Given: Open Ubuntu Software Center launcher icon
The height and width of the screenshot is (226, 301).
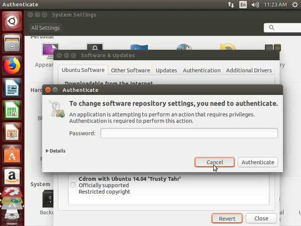Looking at the screenshot, I should click(x=12, y=155).
